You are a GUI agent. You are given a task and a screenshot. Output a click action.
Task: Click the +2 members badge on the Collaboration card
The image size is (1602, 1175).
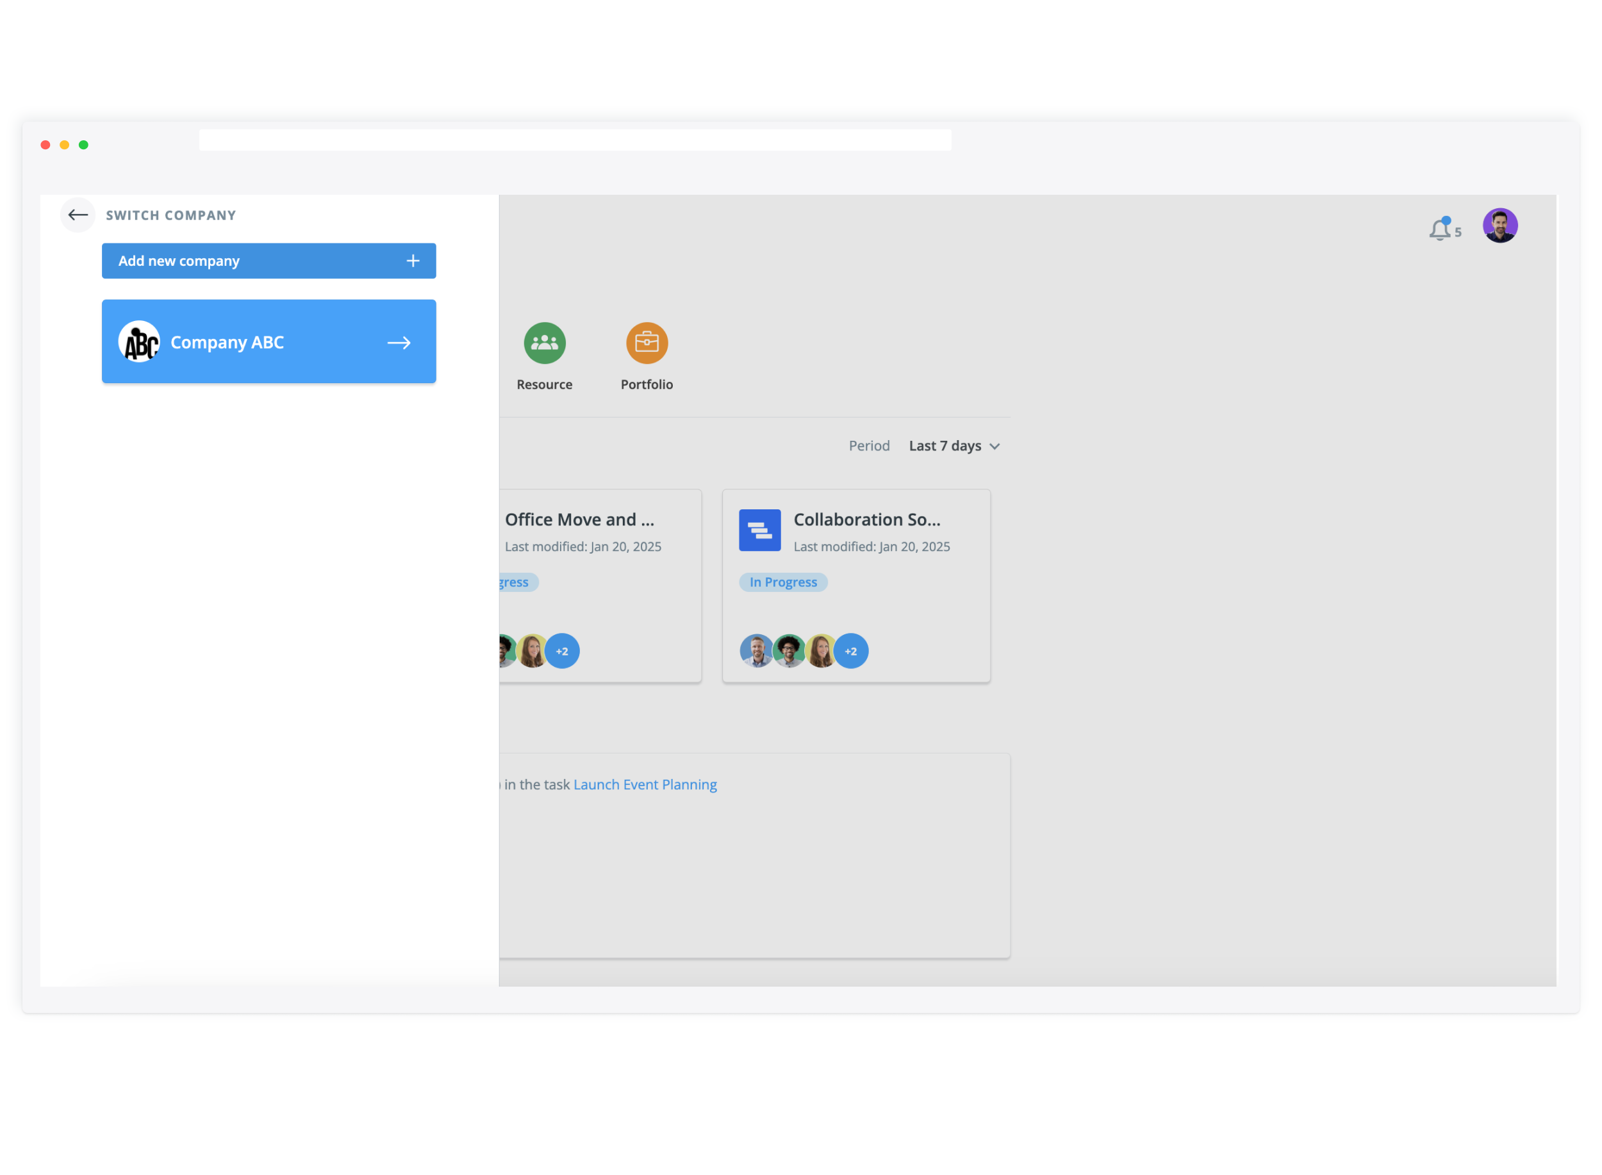pos(850,651)
